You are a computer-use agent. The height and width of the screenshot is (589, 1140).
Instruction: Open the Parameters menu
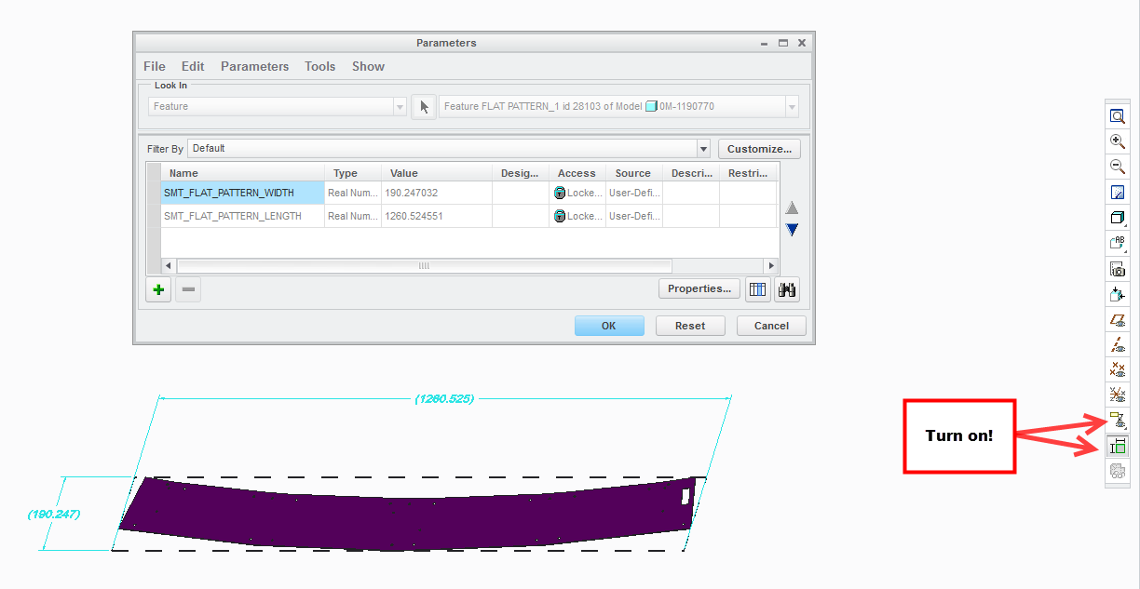(255, 66)
